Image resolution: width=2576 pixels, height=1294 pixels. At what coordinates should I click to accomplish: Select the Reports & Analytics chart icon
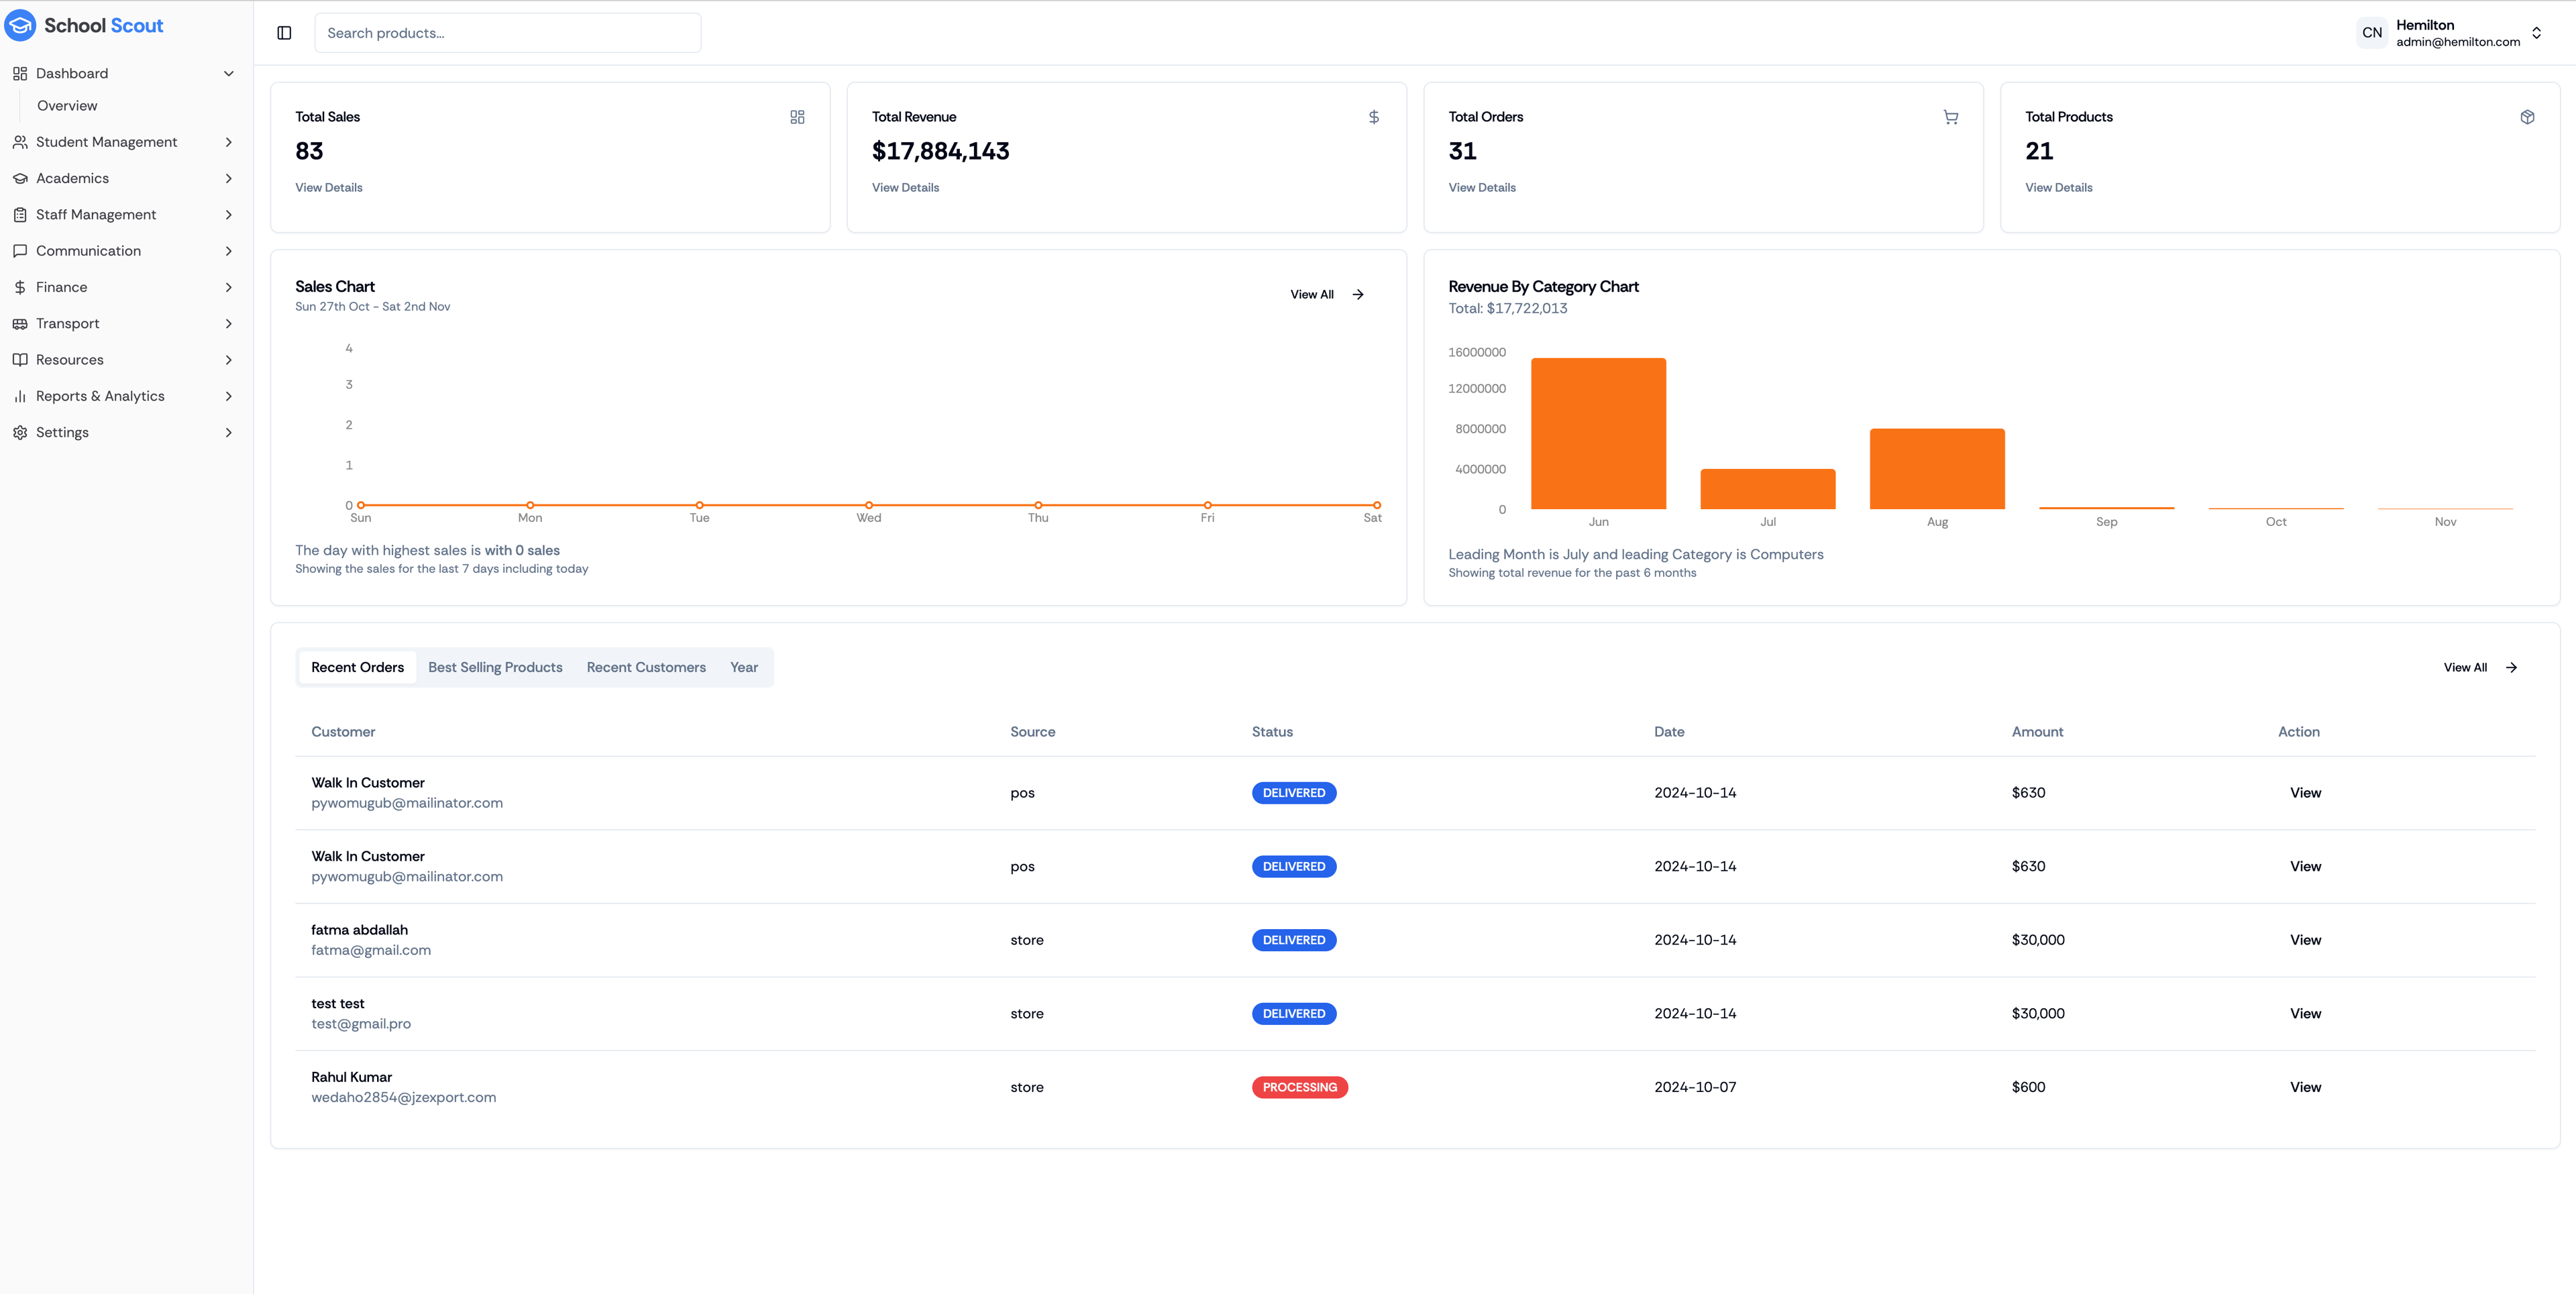[x=21, y=395]
